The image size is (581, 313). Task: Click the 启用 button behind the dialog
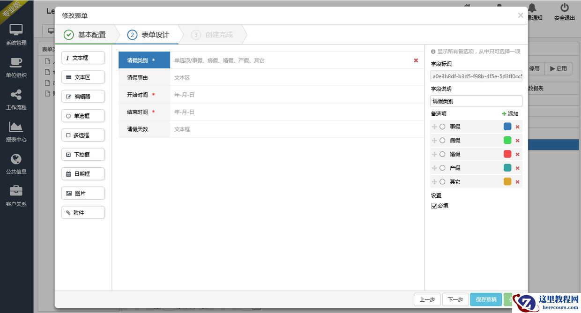tap(558, 68)
